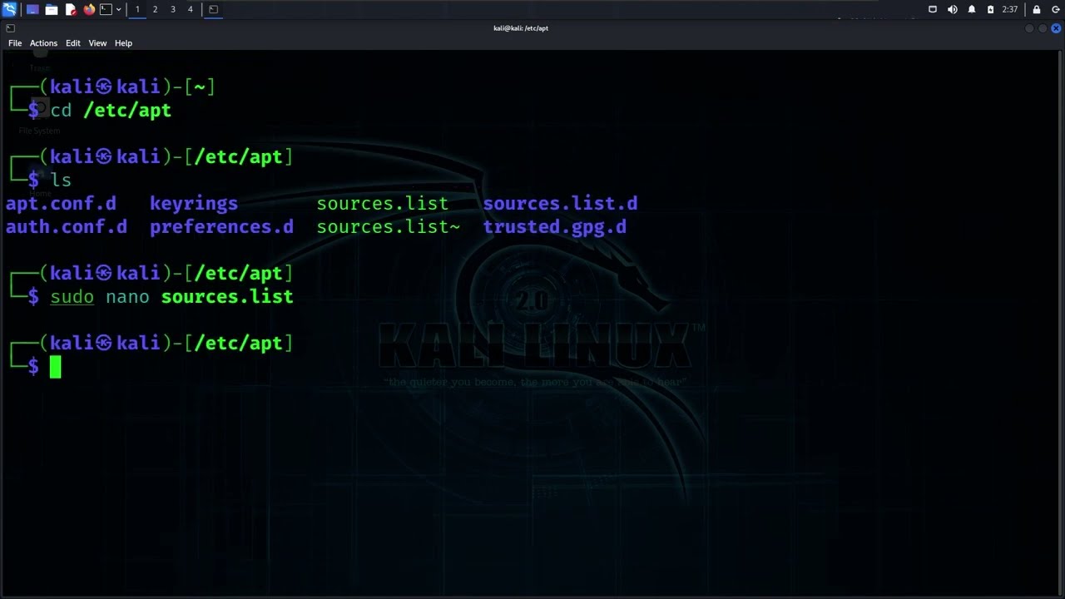1065x599 pixels.
Task: Select the terminal window taskbar button
Action: [213, 9]
